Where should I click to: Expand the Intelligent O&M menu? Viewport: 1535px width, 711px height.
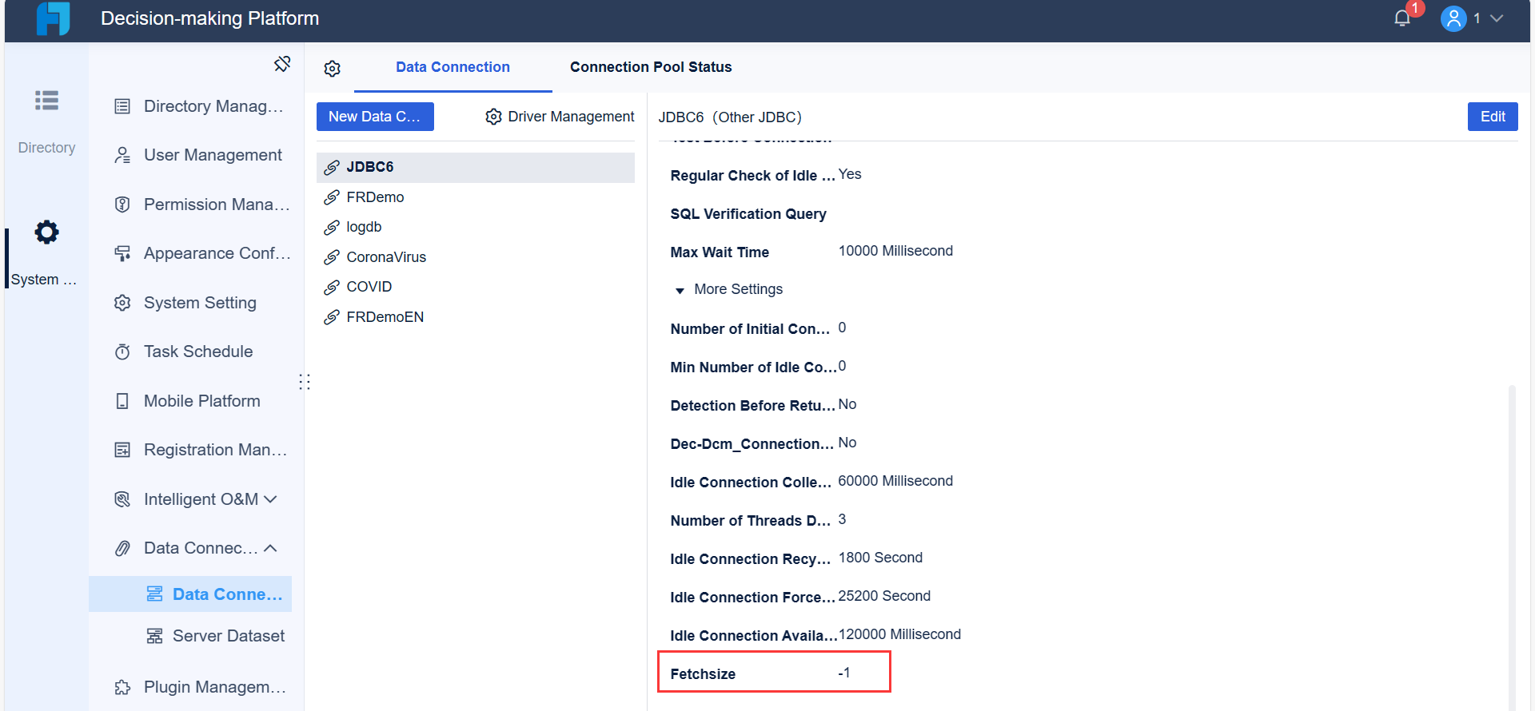271,499
